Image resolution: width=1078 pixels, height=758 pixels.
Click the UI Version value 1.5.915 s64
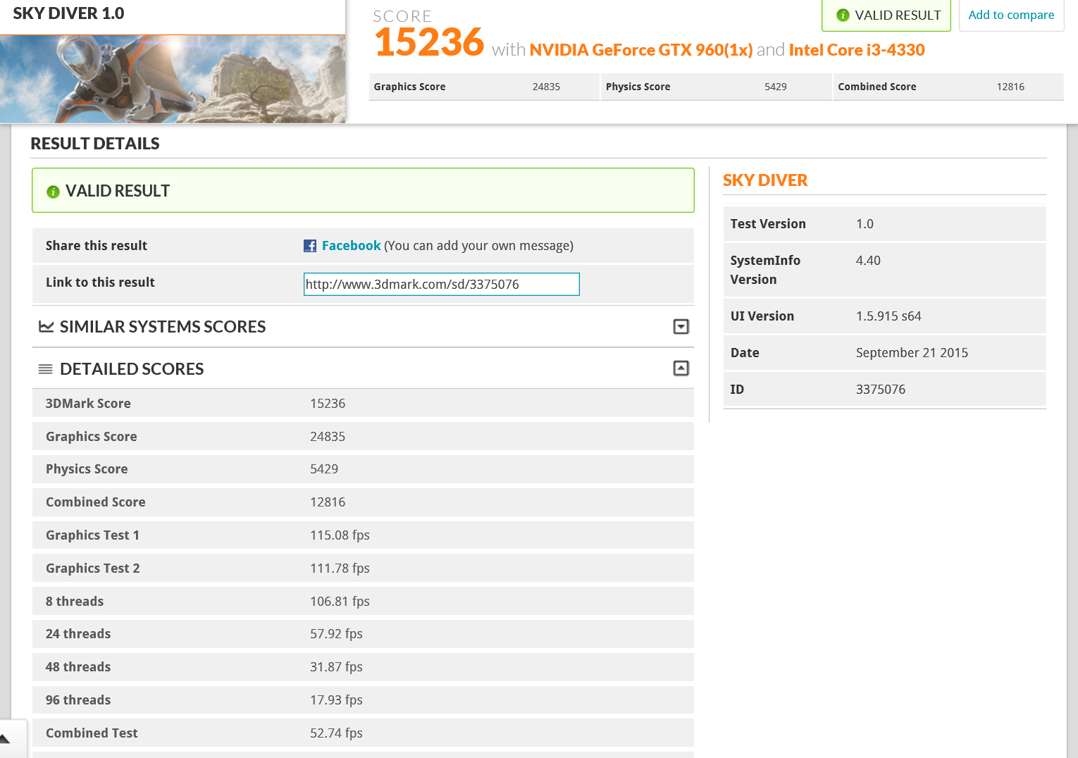[888, 316]
